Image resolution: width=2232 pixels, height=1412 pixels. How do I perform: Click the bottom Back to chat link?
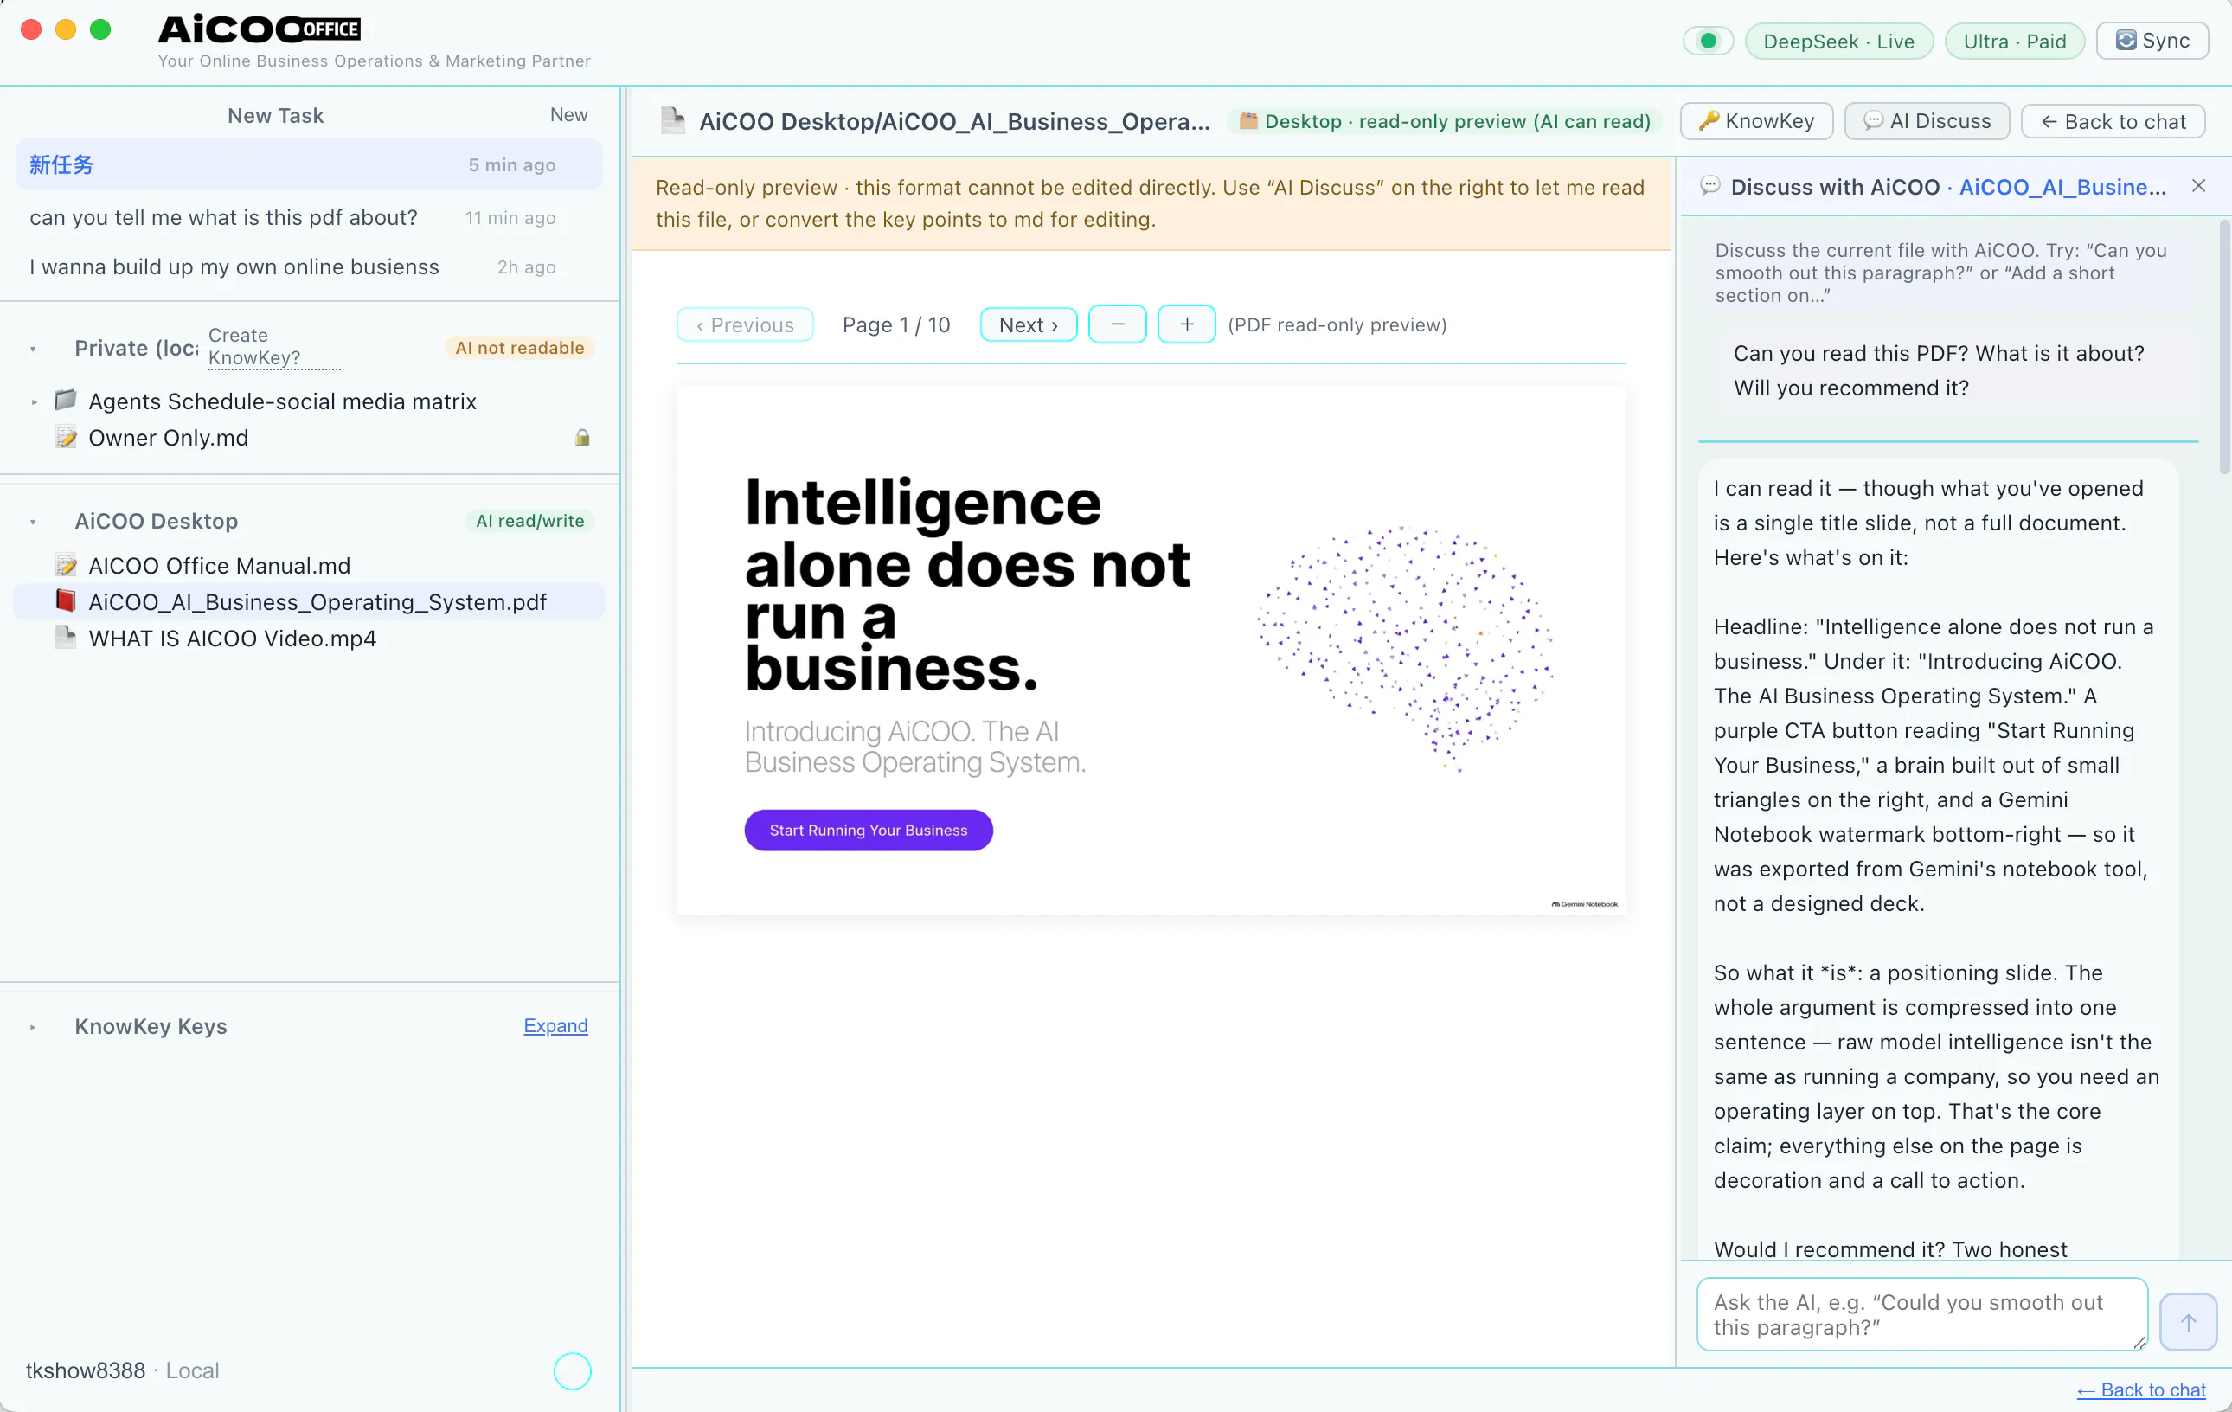point(2140,1390)
